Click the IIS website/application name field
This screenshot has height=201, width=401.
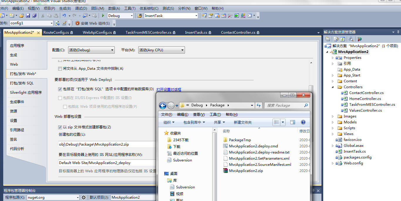(107, 163)
